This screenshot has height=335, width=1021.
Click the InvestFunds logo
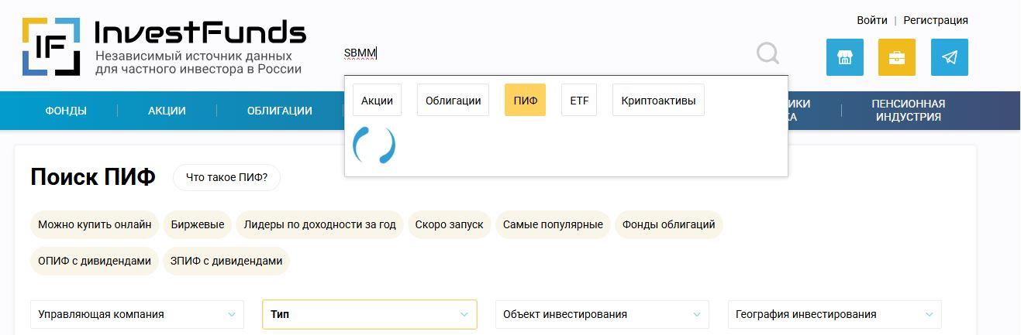click(x=164, y=46)
